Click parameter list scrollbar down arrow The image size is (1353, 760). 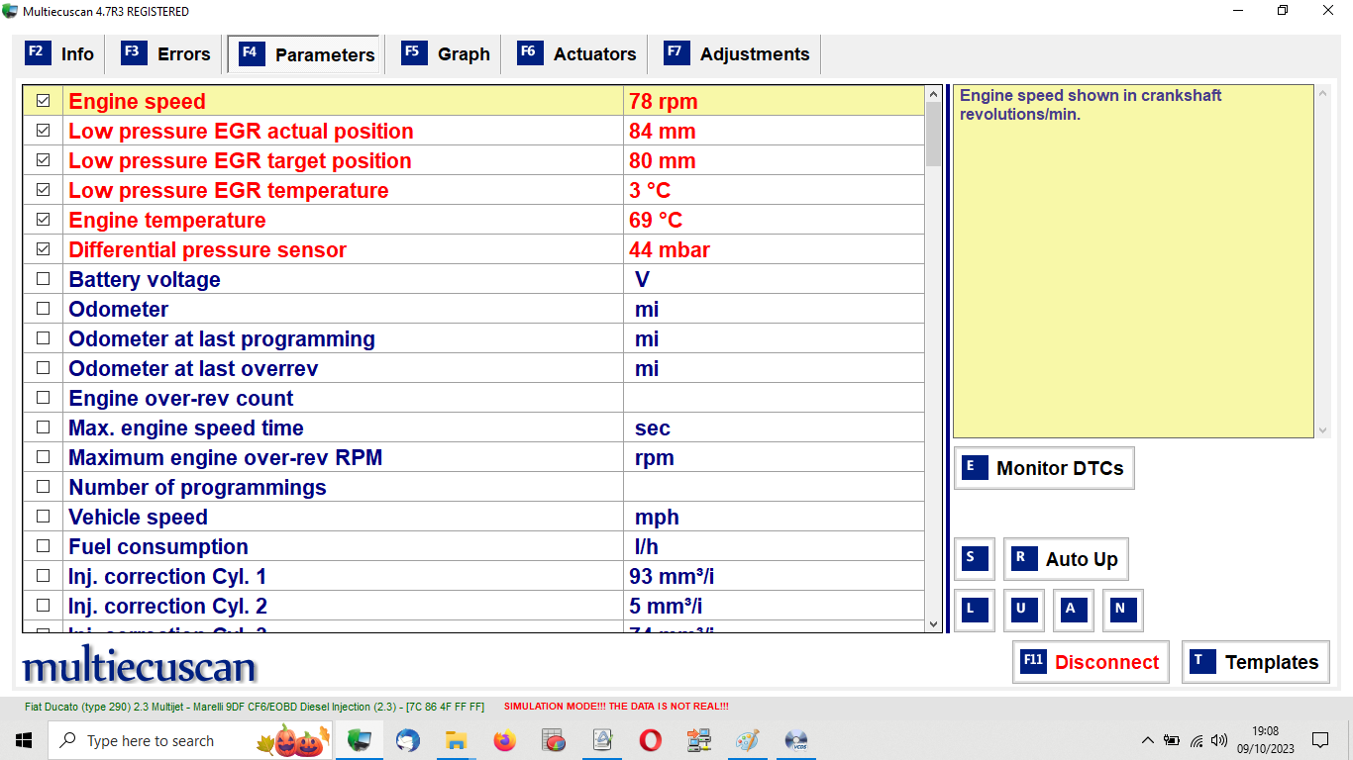pyautogui.click(x=933, y=624)
